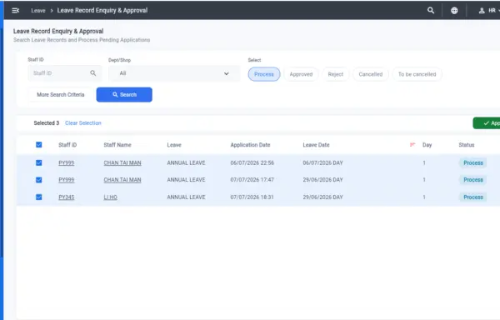Image resolution: width=500 pixels, height=320 pixels.
Task: Select the Reject status filter
Action: (336, 74)
